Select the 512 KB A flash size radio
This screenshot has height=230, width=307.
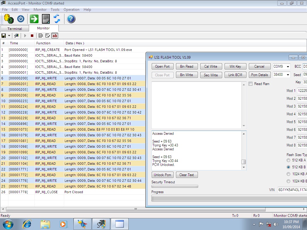(288, 160)
